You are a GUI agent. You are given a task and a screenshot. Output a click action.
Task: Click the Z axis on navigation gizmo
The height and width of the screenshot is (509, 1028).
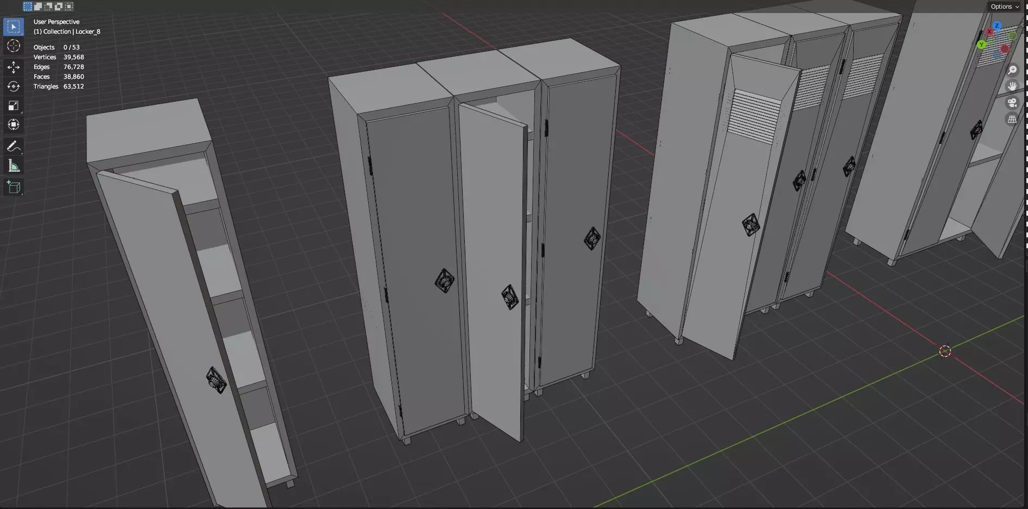coord(997,26)
